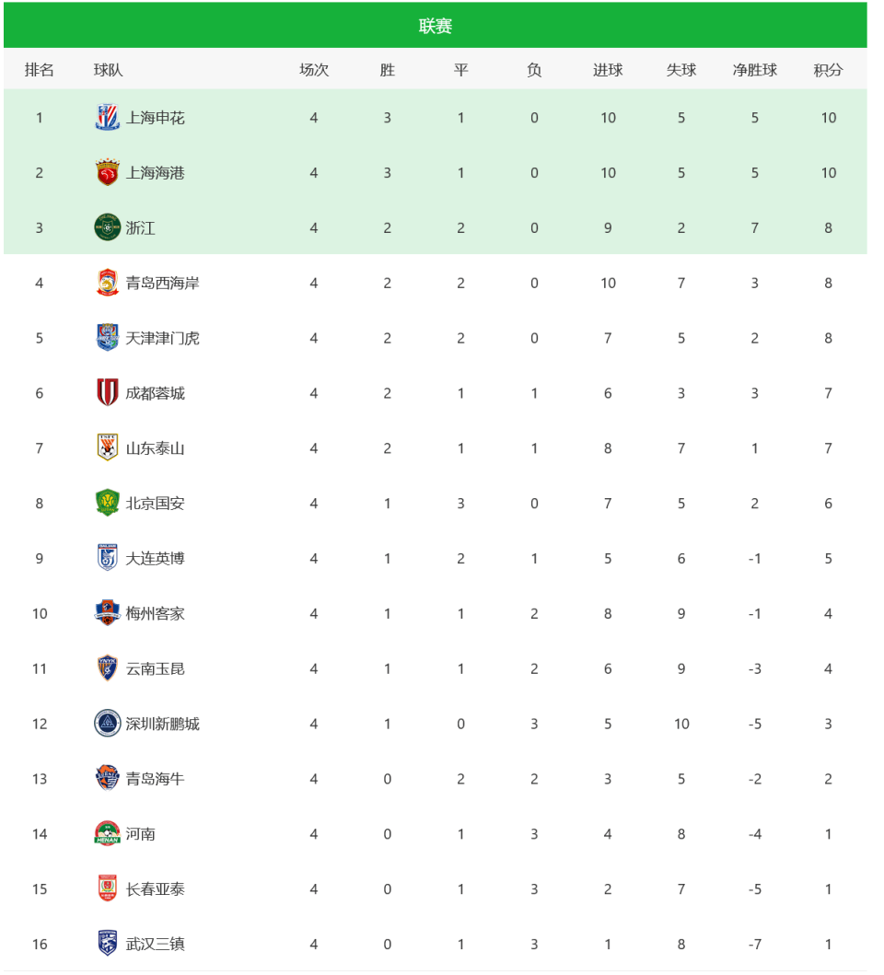Click the 上海申花 team logo icon
This screenshot has height=975, width=884.
(108, 118)
